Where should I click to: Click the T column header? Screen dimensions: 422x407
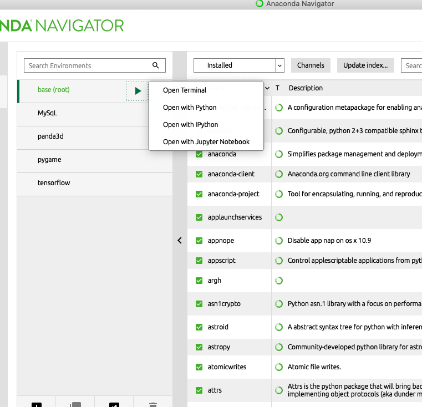click(x=277, y=88)
